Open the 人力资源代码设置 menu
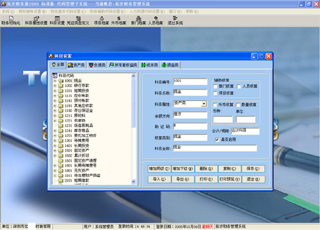Image resolution: width=320 pixels, height=230 pixels. (x=147, y=11)
